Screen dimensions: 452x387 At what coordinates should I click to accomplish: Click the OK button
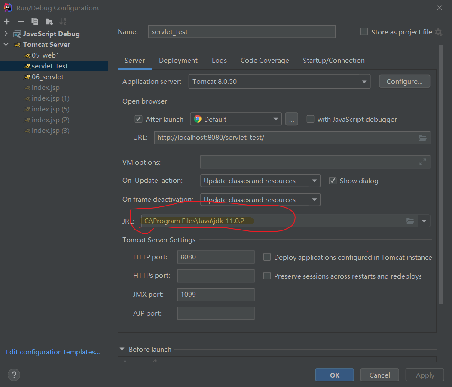334,375
